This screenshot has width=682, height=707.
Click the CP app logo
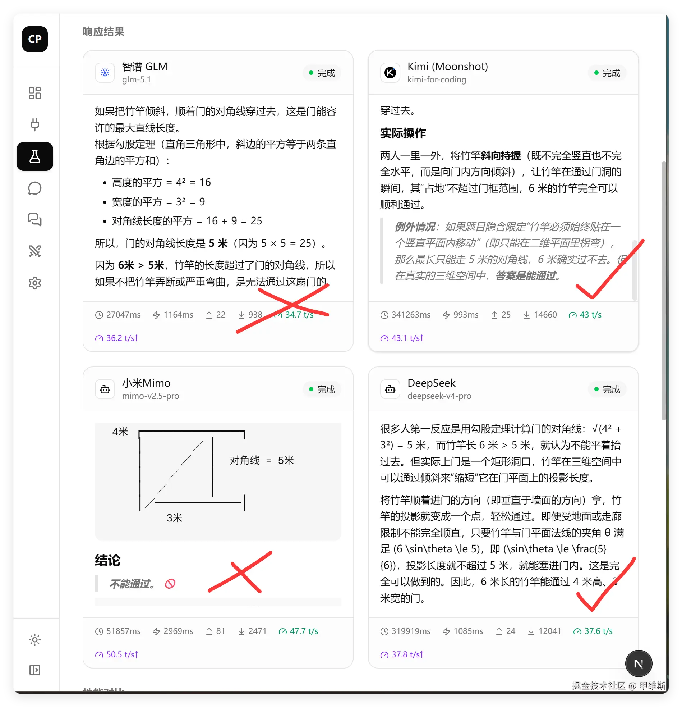(x=34, y=39)
